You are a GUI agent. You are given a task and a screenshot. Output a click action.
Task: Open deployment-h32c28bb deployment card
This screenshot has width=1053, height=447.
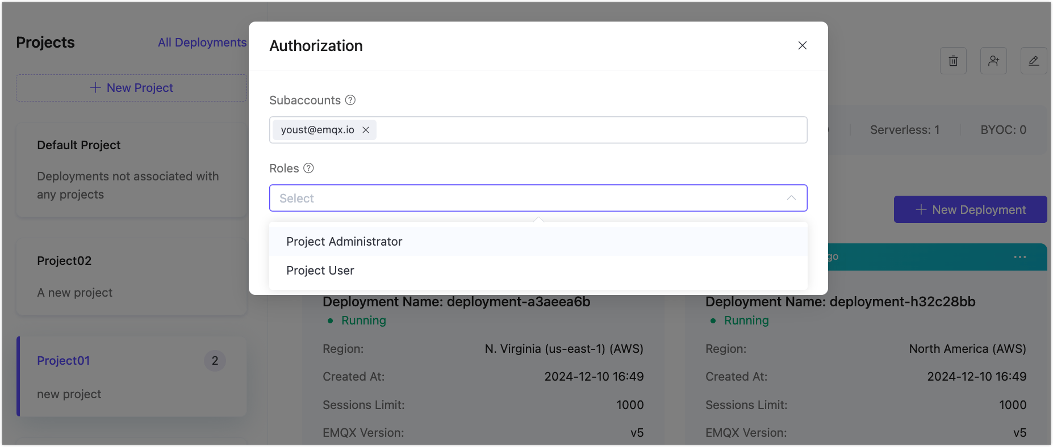click(866, 363)
